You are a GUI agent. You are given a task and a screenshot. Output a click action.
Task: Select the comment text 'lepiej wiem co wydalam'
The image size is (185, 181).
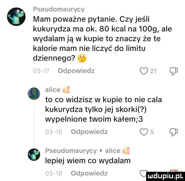(88, 161)
